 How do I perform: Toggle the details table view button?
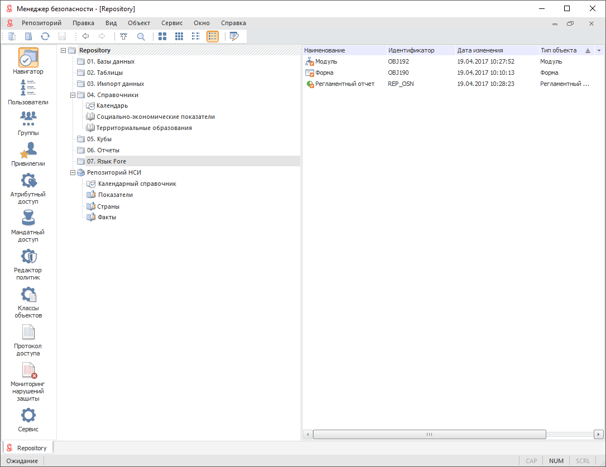tap(213, 36)
